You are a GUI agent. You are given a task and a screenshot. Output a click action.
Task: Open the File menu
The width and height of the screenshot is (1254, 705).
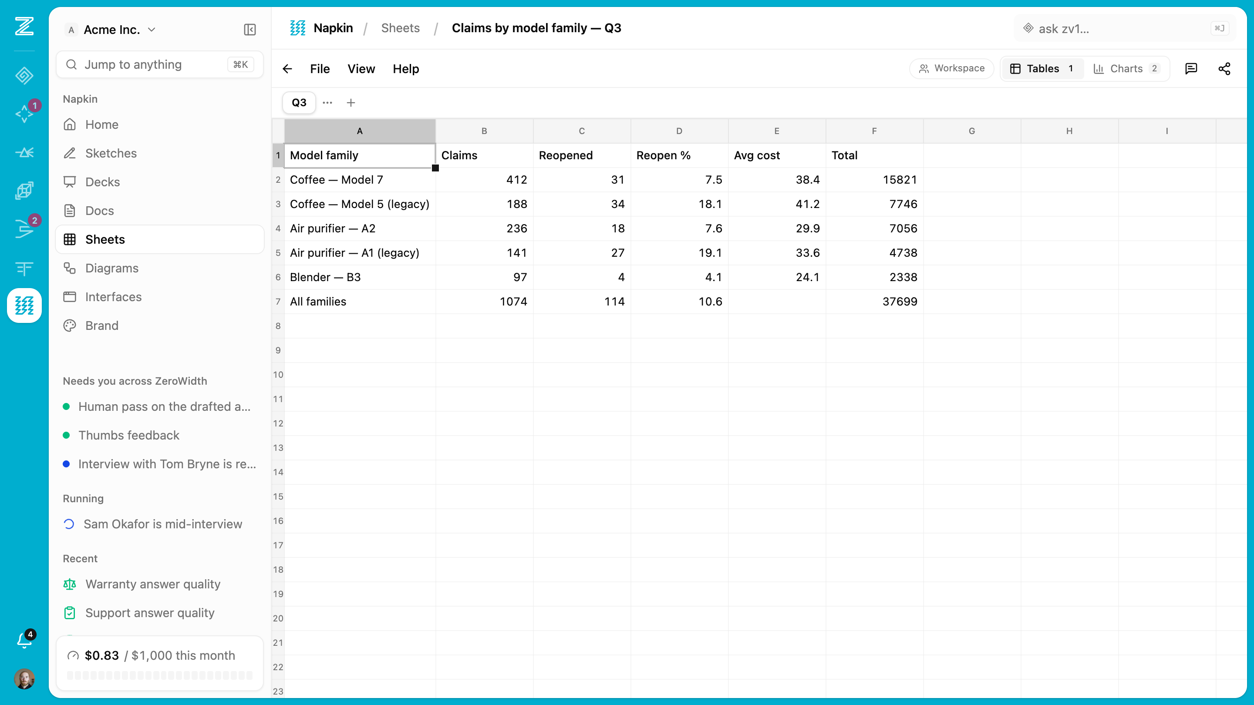click(x=320, y=69)
